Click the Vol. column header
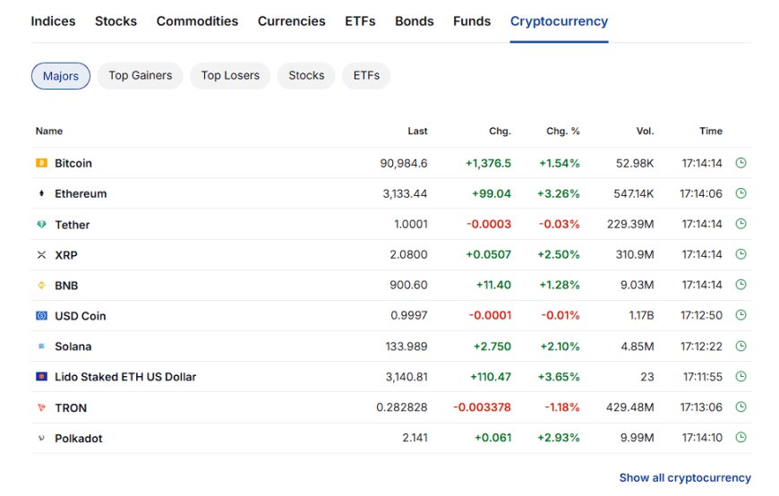 (x=645, y=132)
